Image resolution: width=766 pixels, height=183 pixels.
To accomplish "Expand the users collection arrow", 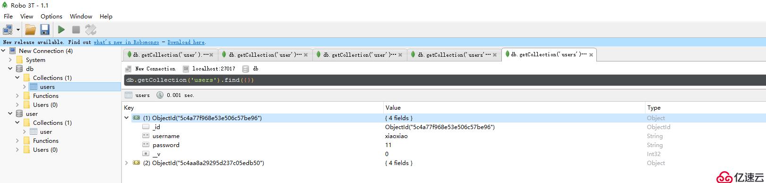I will pyautogui.click(x=25, y=87).
